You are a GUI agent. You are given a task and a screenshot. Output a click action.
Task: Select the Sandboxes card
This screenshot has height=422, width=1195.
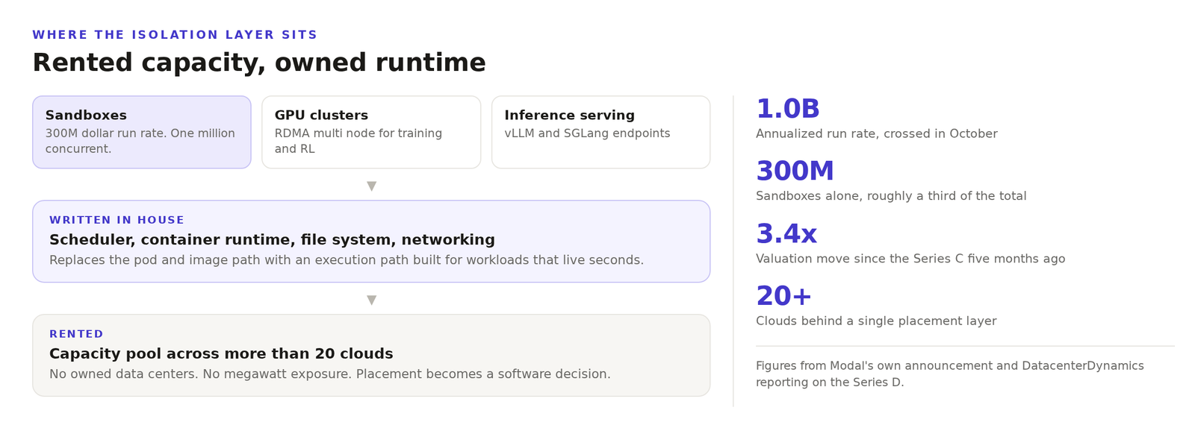142,132
